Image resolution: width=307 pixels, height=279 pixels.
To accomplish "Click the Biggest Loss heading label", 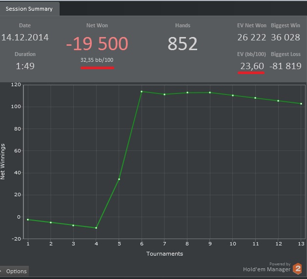I will coord(286,54).
